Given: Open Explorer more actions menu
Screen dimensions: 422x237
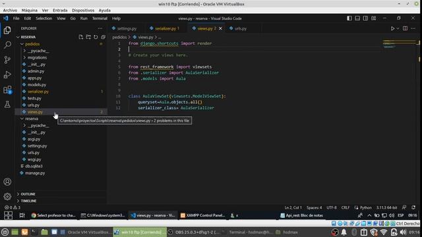Looking at the screenshot, I should (100, 28).
